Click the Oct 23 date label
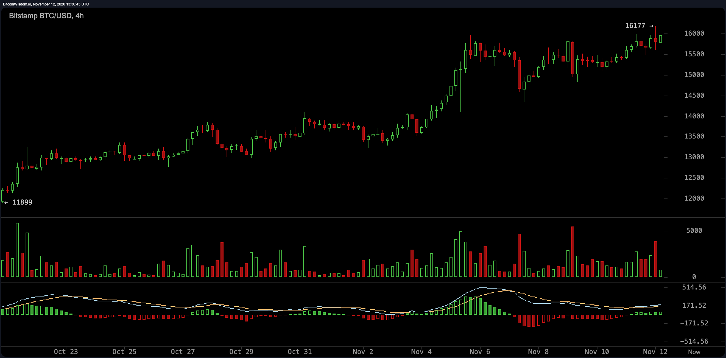Screen dimensions: 726x358 (66, 352)
